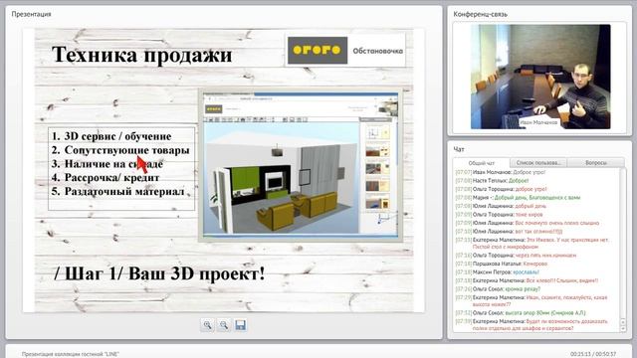
Task: Click the presenter's conference video feed
Action: pyautogui.click(x=540, y=77)
